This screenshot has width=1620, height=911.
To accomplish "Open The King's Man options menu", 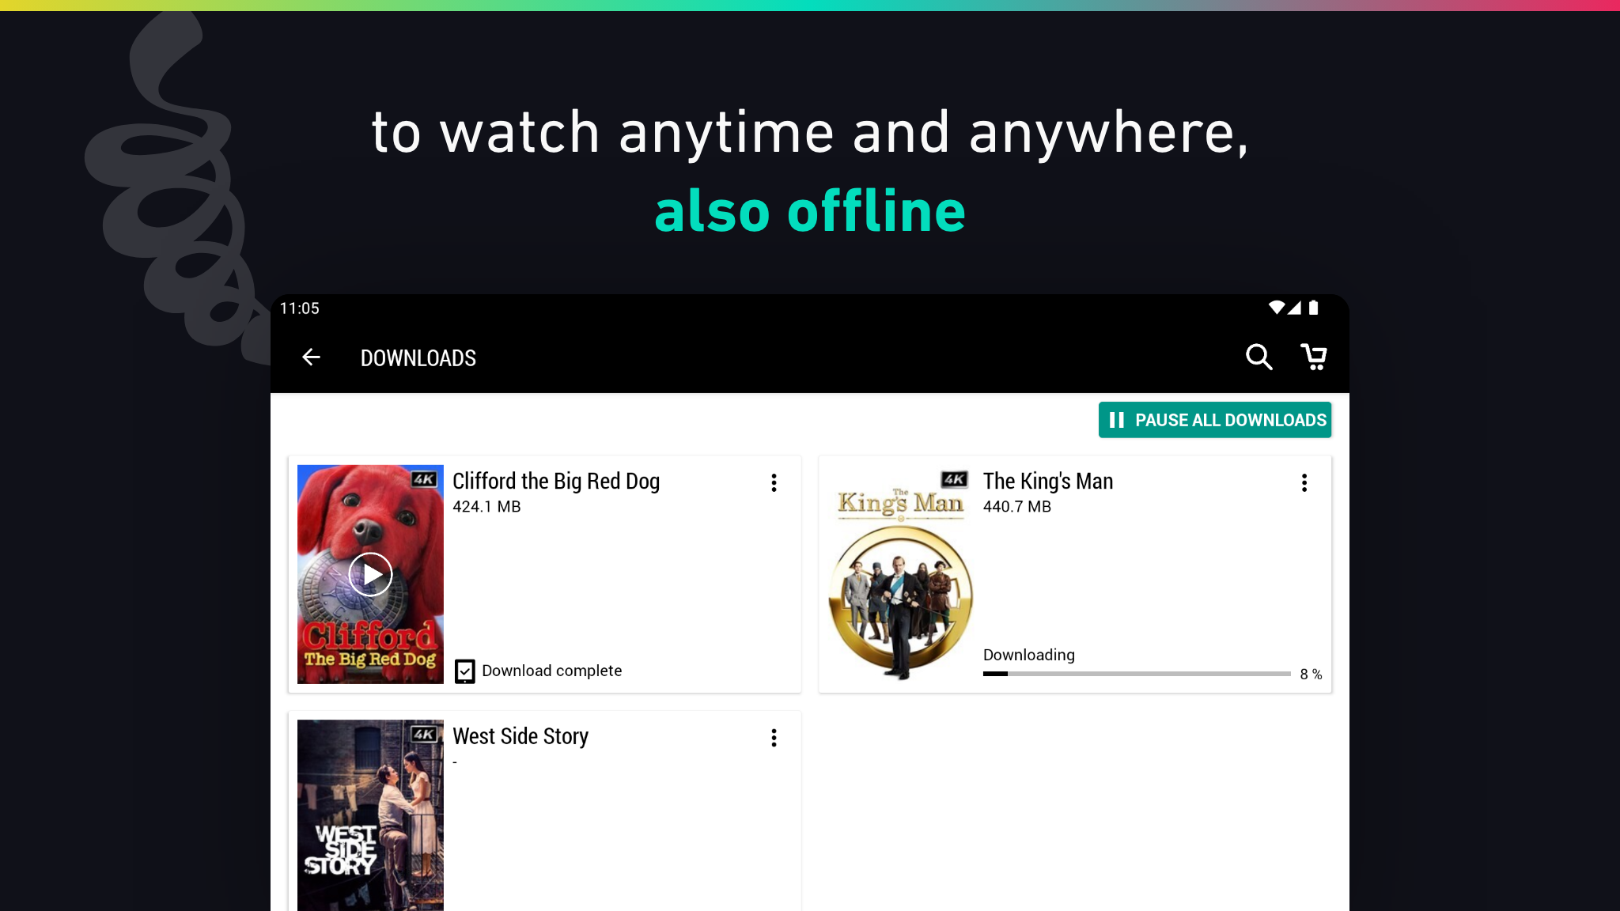I will click(1304, 483).
